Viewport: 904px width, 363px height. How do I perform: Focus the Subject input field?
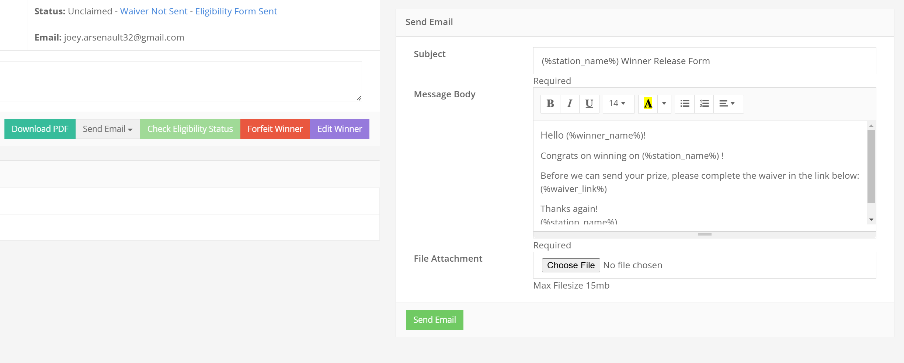point(704,61)
